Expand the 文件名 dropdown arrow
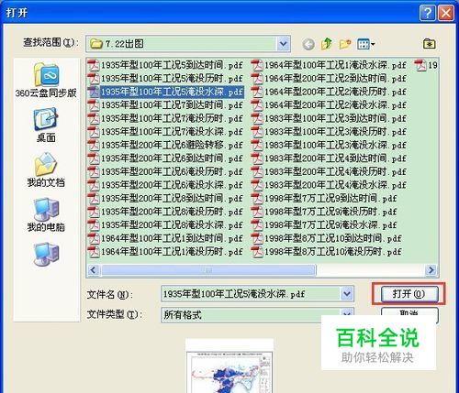Image resolution: width=459 pixels, height=393 pixels. pyautogui.click(x=347, y=294)
